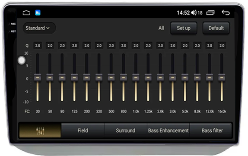The height and width of the screenshot is (156, 248).
Task: Click the 16.0k band slider handle
Action: [x=222, y=78]
